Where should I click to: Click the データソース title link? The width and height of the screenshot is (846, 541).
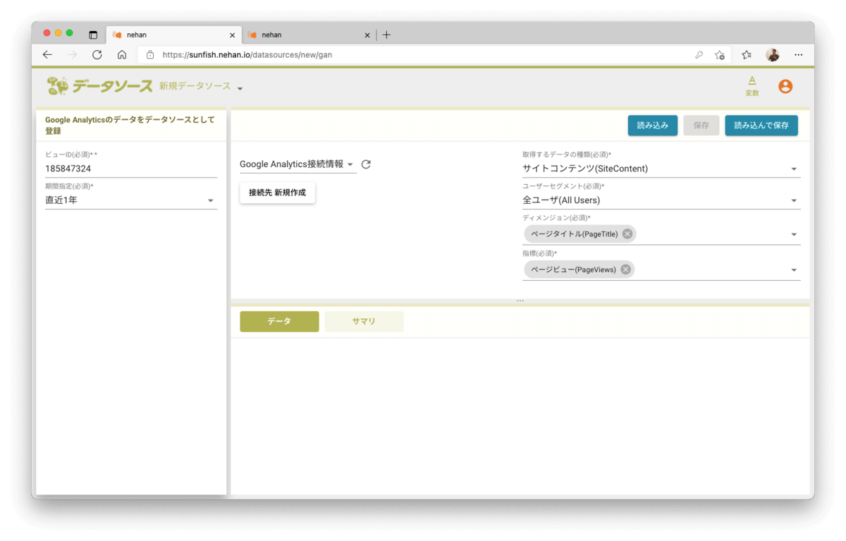[113, 86]
